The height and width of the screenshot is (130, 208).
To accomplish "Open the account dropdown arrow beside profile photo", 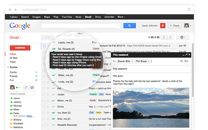I will (x=191, y=25).
